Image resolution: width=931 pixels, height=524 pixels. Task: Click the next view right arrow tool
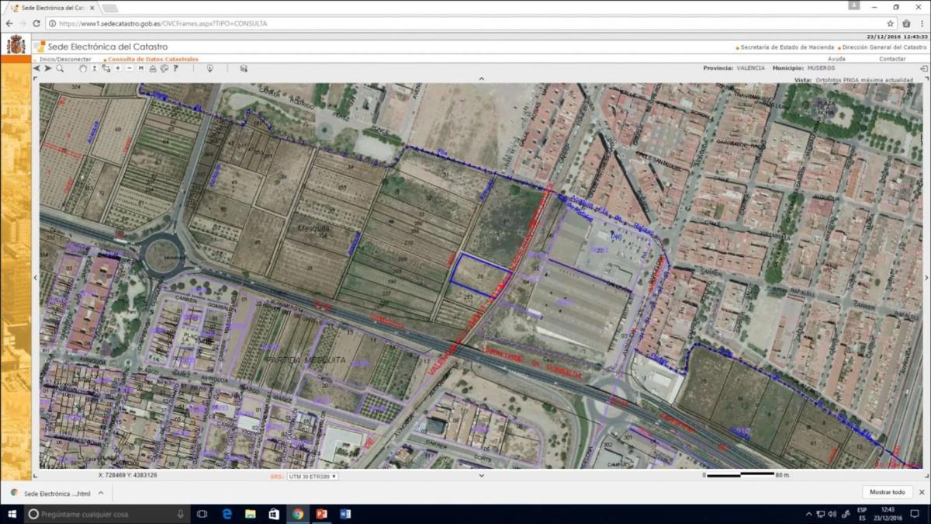point(48,68)
